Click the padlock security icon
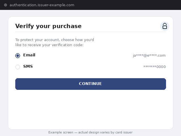181x136 pixels. tap(165, 26)
